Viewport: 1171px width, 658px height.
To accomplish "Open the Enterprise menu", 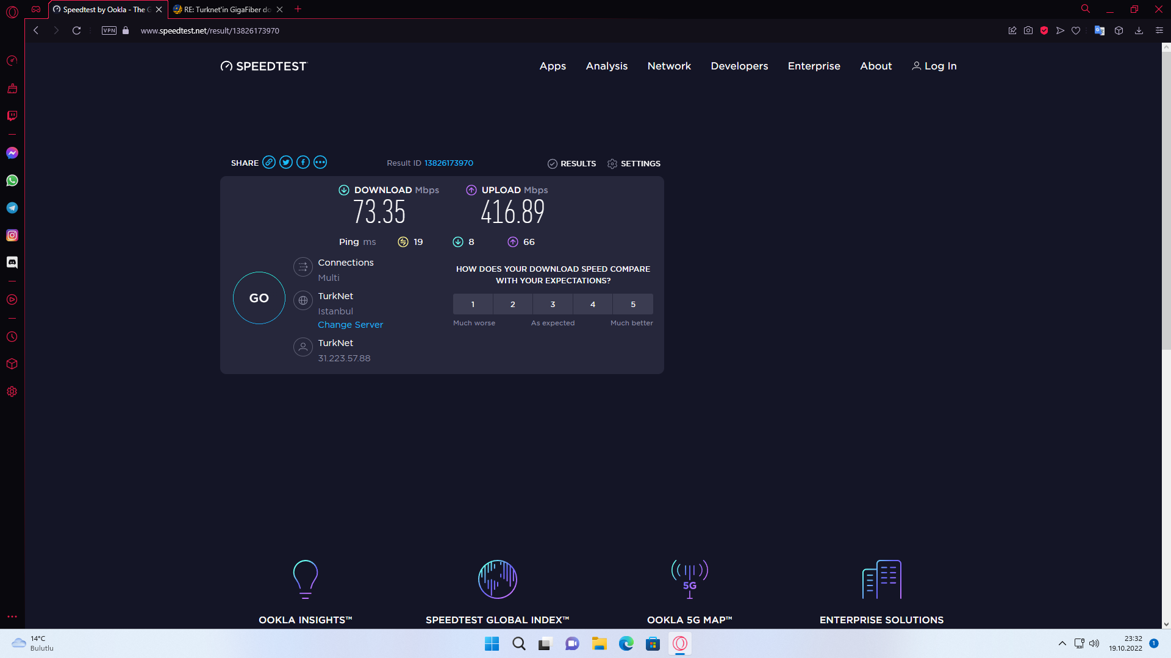I will [x=814, y=66].
